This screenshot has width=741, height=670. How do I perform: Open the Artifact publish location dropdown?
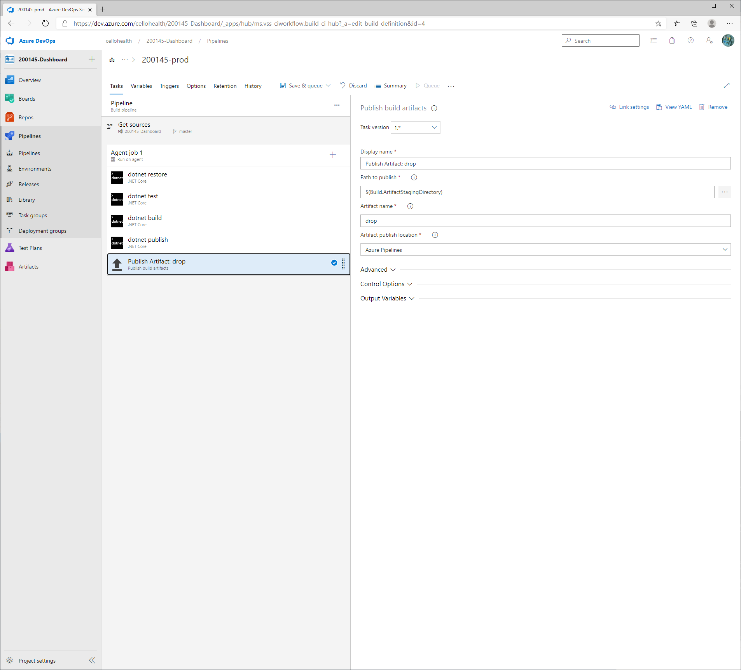point(545,250)
